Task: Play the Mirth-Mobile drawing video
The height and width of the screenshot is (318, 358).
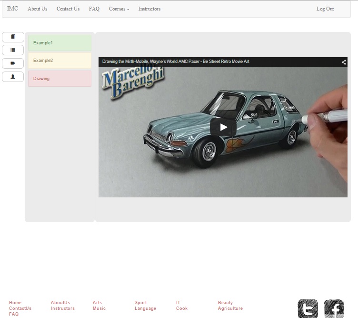Action: point(223,127)
